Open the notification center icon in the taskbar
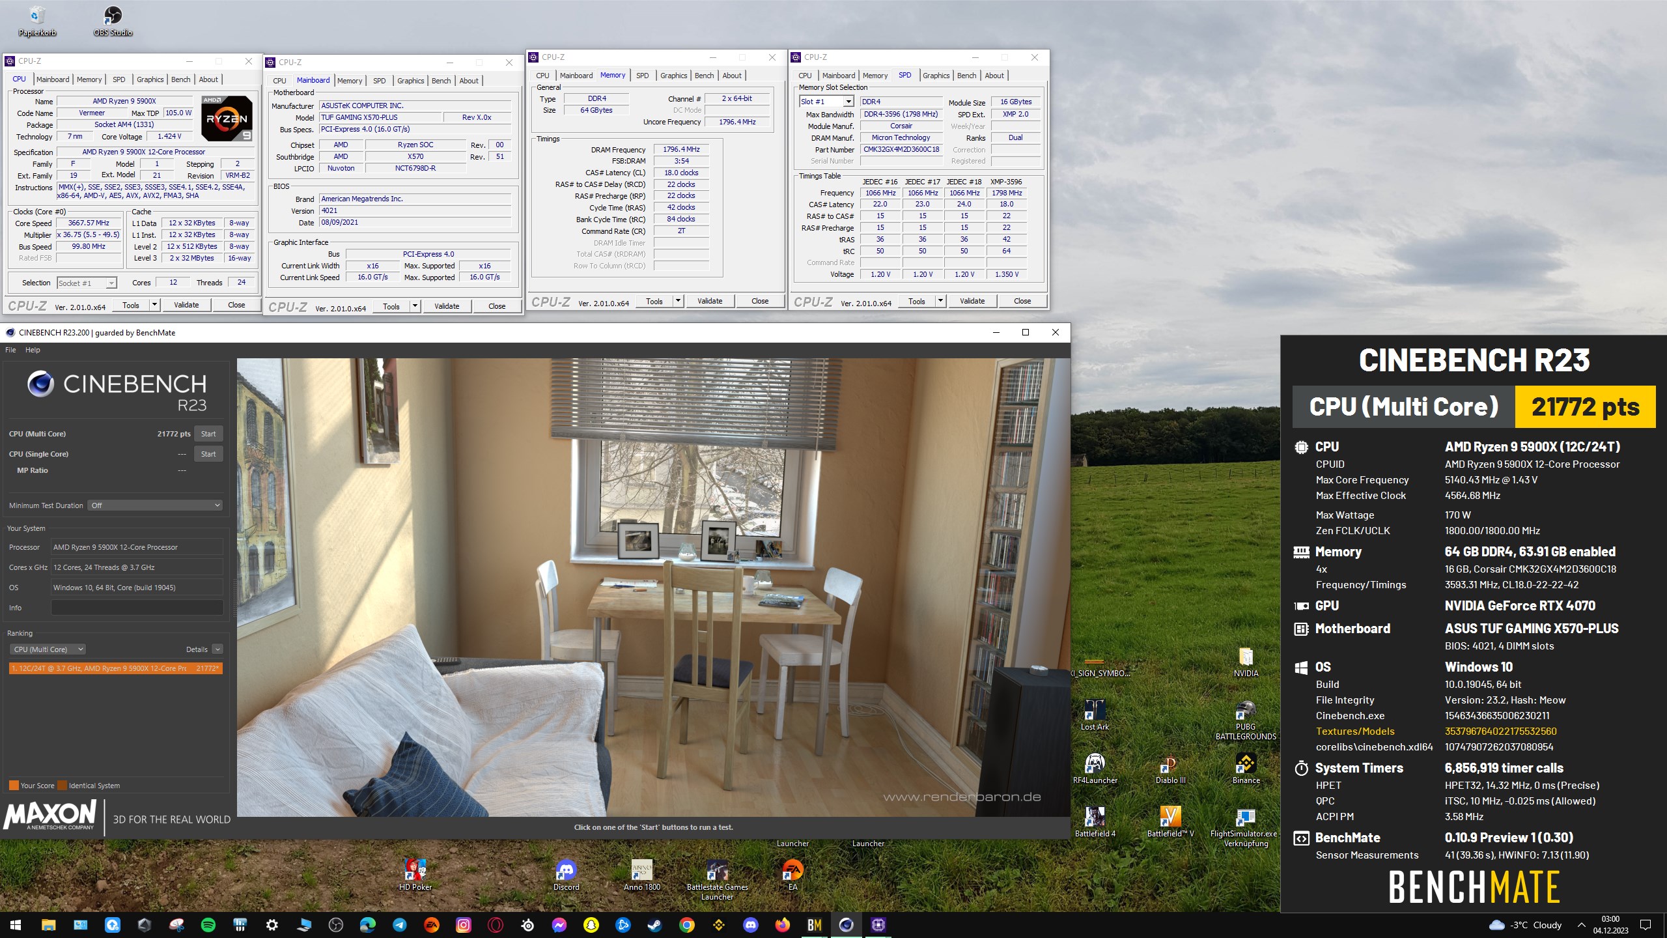This screenshot has height=938, width=1667. 1646,925
